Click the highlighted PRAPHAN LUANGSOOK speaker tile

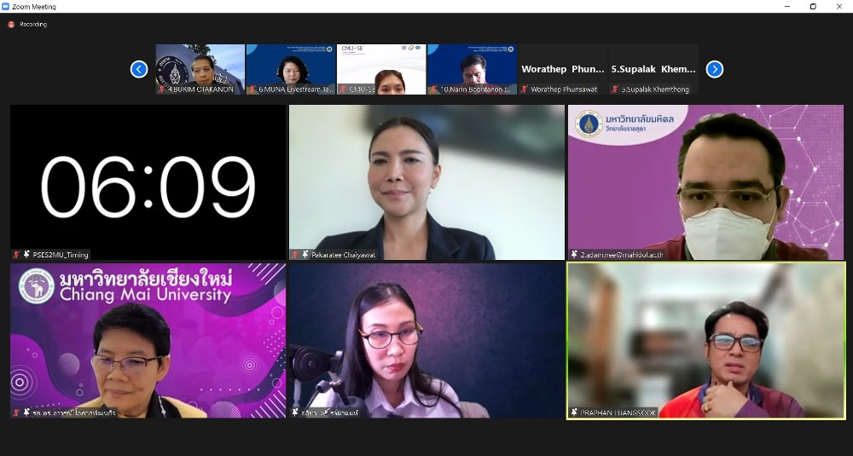(x=705, y=340)
